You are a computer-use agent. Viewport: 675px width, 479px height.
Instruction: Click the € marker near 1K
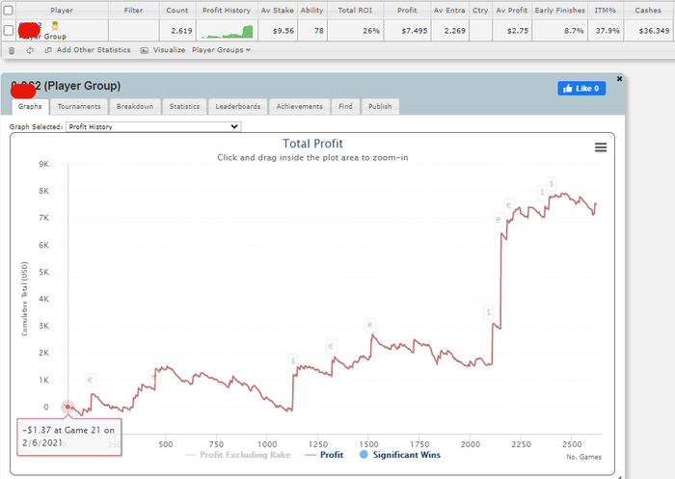91,380
